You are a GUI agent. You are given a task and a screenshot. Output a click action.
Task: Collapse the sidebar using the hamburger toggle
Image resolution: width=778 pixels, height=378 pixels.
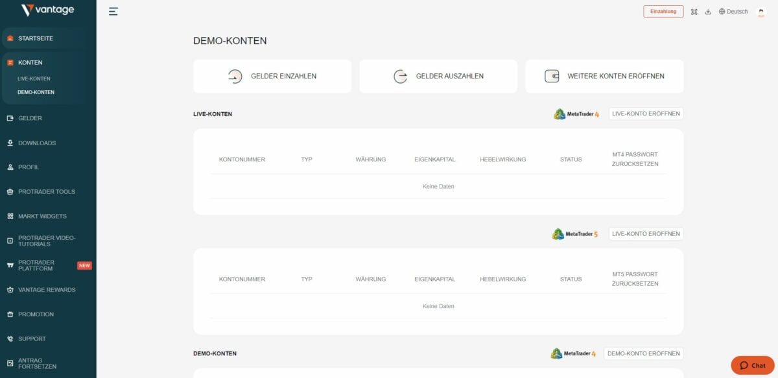tap(113, 11)
